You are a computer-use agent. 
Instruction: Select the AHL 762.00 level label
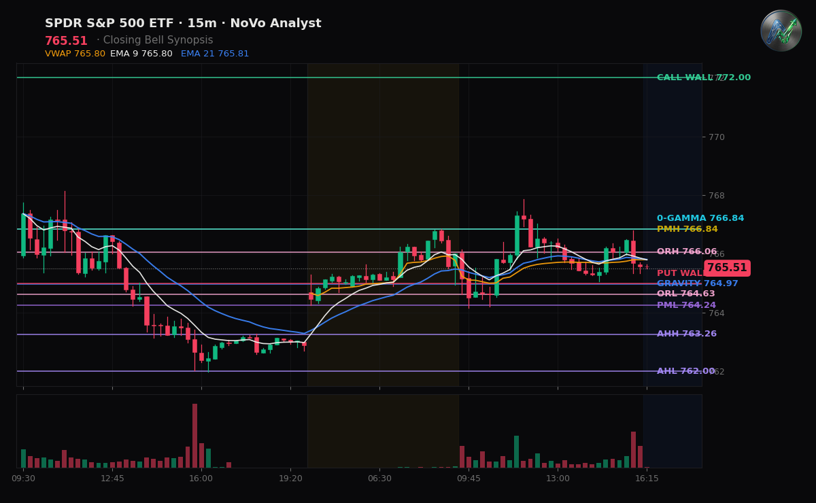pyautogui.click(x=686, y=371)
